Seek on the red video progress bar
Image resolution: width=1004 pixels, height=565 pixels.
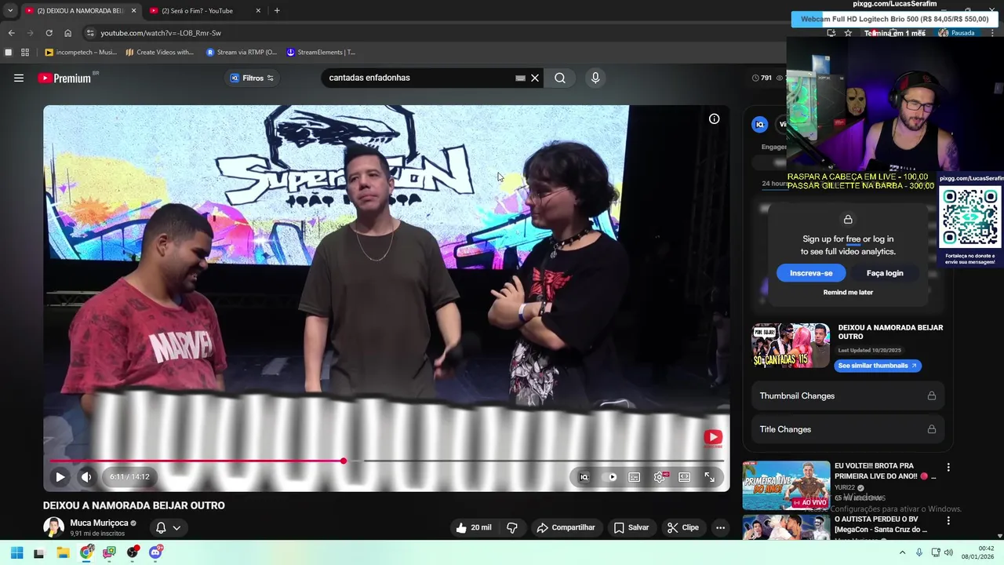pos(386,461)
